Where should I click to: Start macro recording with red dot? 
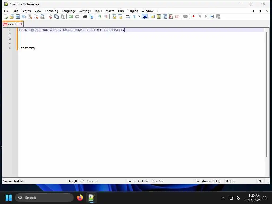tap(193, 17)
